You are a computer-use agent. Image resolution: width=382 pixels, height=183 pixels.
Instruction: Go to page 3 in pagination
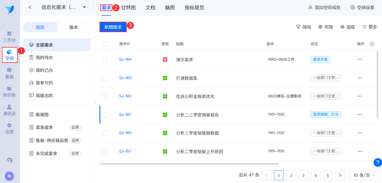(x=303, y=175)
